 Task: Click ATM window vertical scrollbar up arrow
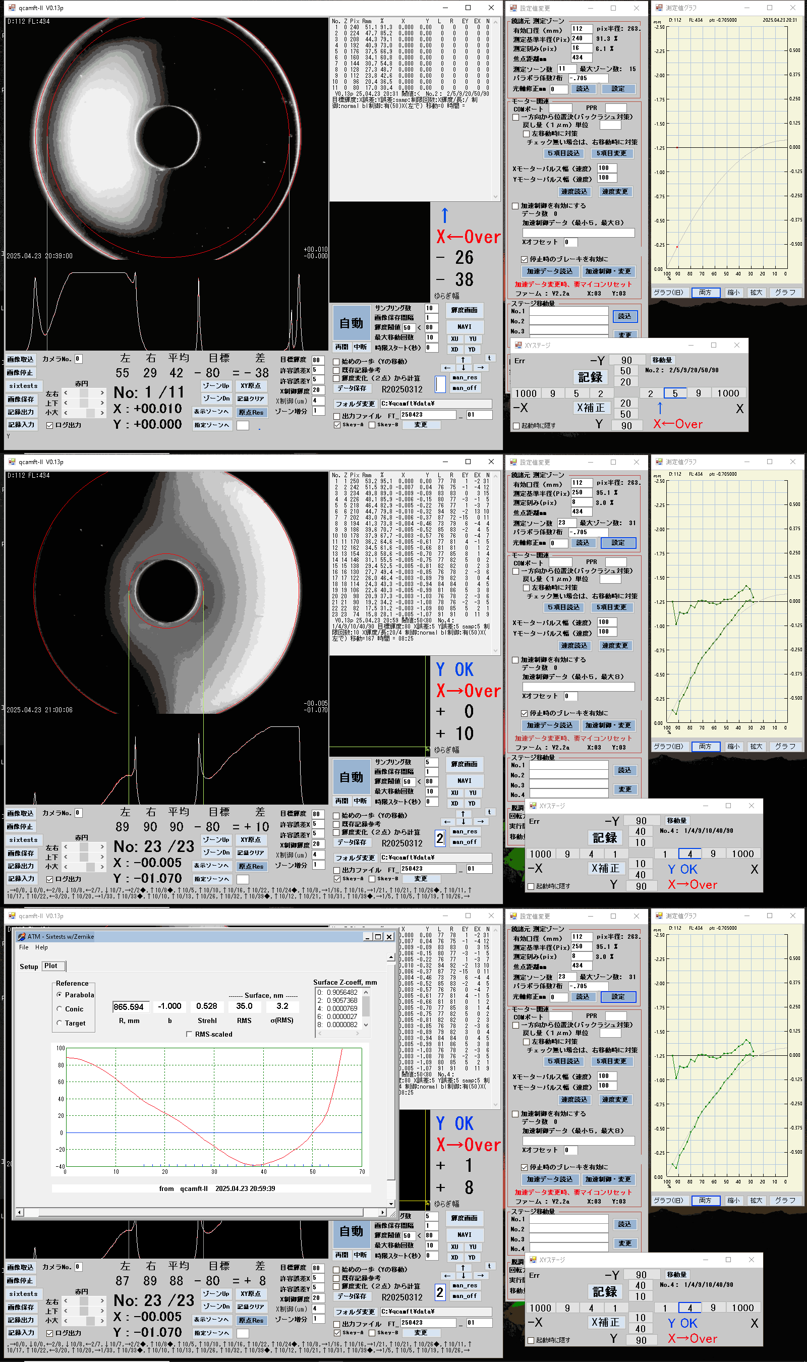coord(391,957)
